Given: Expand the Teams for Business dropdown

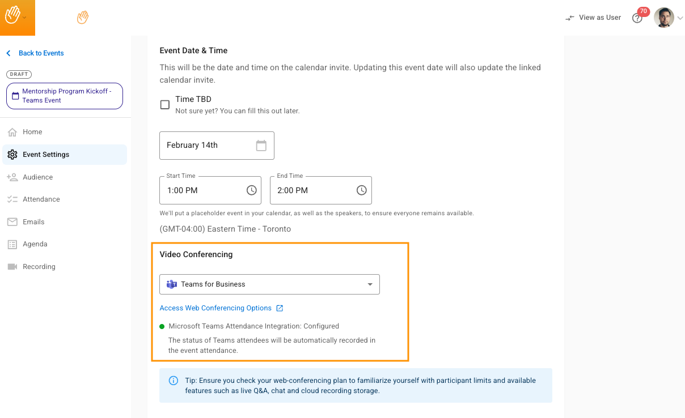Looking at the screenshot, I should tap(370, 284).
